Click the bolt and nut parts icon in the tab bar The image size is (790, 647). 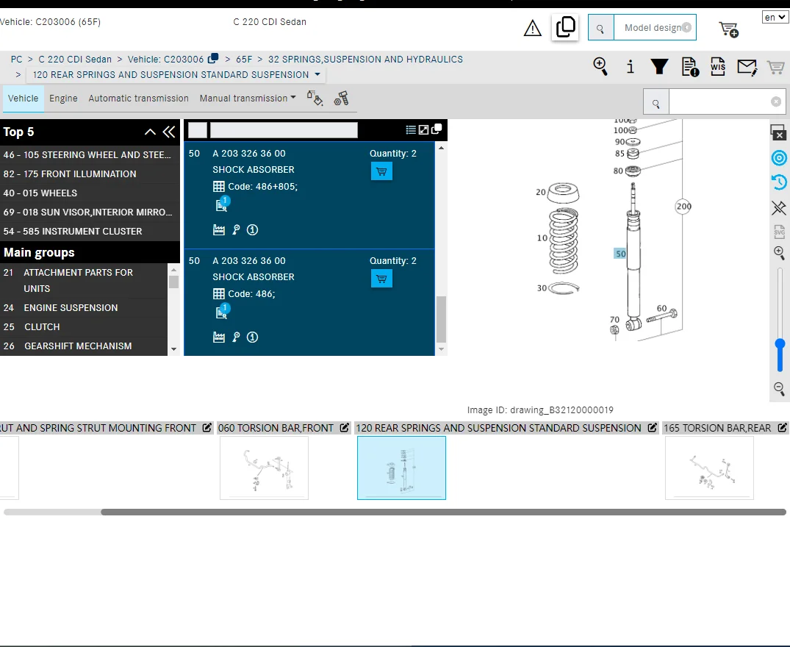click(341, 99)
